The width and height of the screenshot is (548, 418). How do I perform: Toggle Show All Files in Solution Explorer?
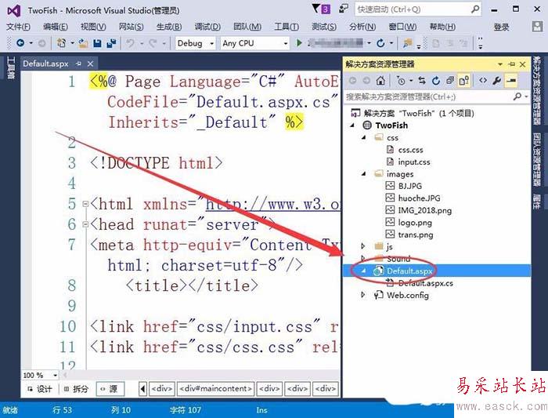[x=464, y=81]
